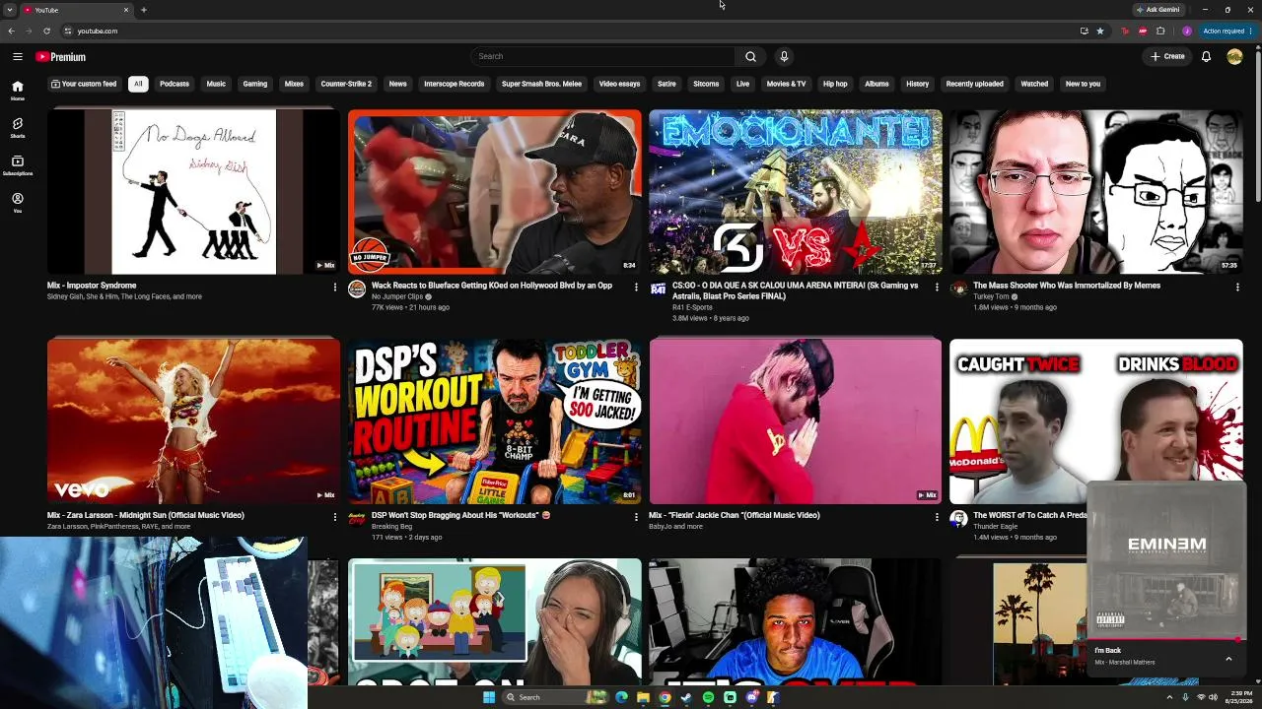Open the Turkey Tom channel link
Screen dimensions: 1262x709
point(991,296)
